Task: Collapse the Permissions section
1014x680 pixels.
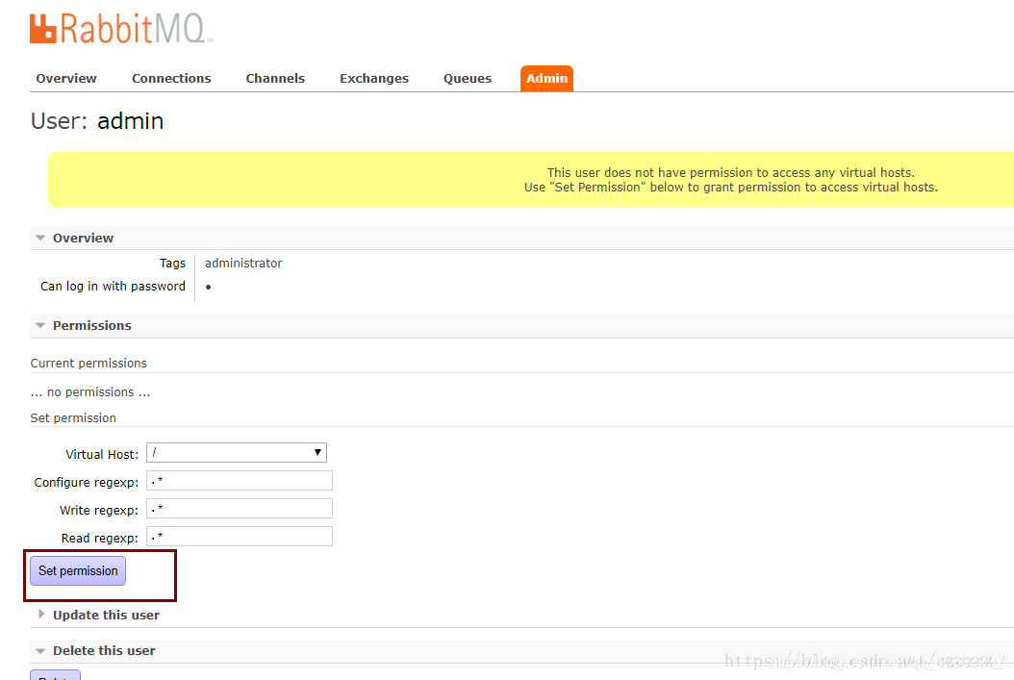Action: tap(91, 325)
